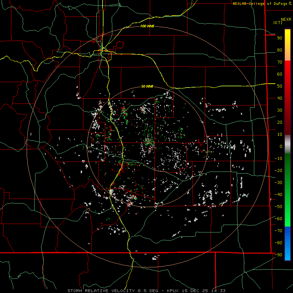Select the -90 value on the velocity scale
293x293 pixels.
pos(278,255)
